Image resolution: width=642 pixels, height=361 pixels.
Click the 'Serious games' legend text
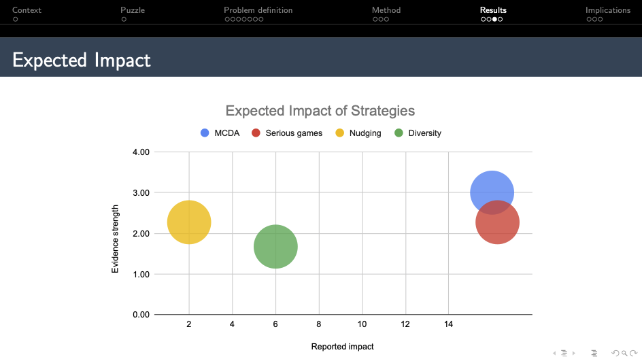(294, 133)
